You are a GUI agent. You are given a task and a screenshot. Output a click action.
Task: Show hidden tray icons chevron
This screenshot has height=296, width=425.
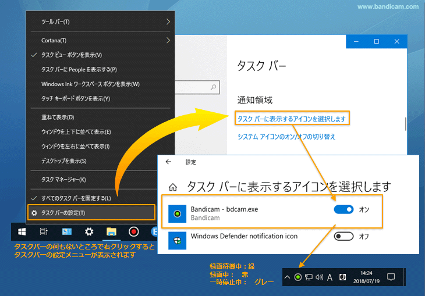click(x=287, y=277)
